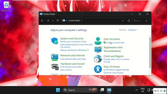Maximize the Control Panel window
Screen dimensions: 167x94
pos(140,14)
